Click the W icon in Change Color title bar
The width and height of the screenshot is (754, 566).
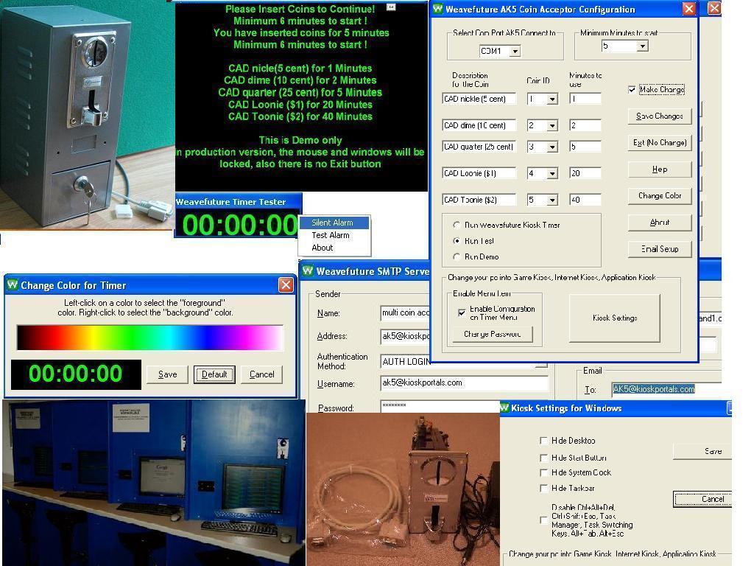pyautogui.click(x=12, y=284)
